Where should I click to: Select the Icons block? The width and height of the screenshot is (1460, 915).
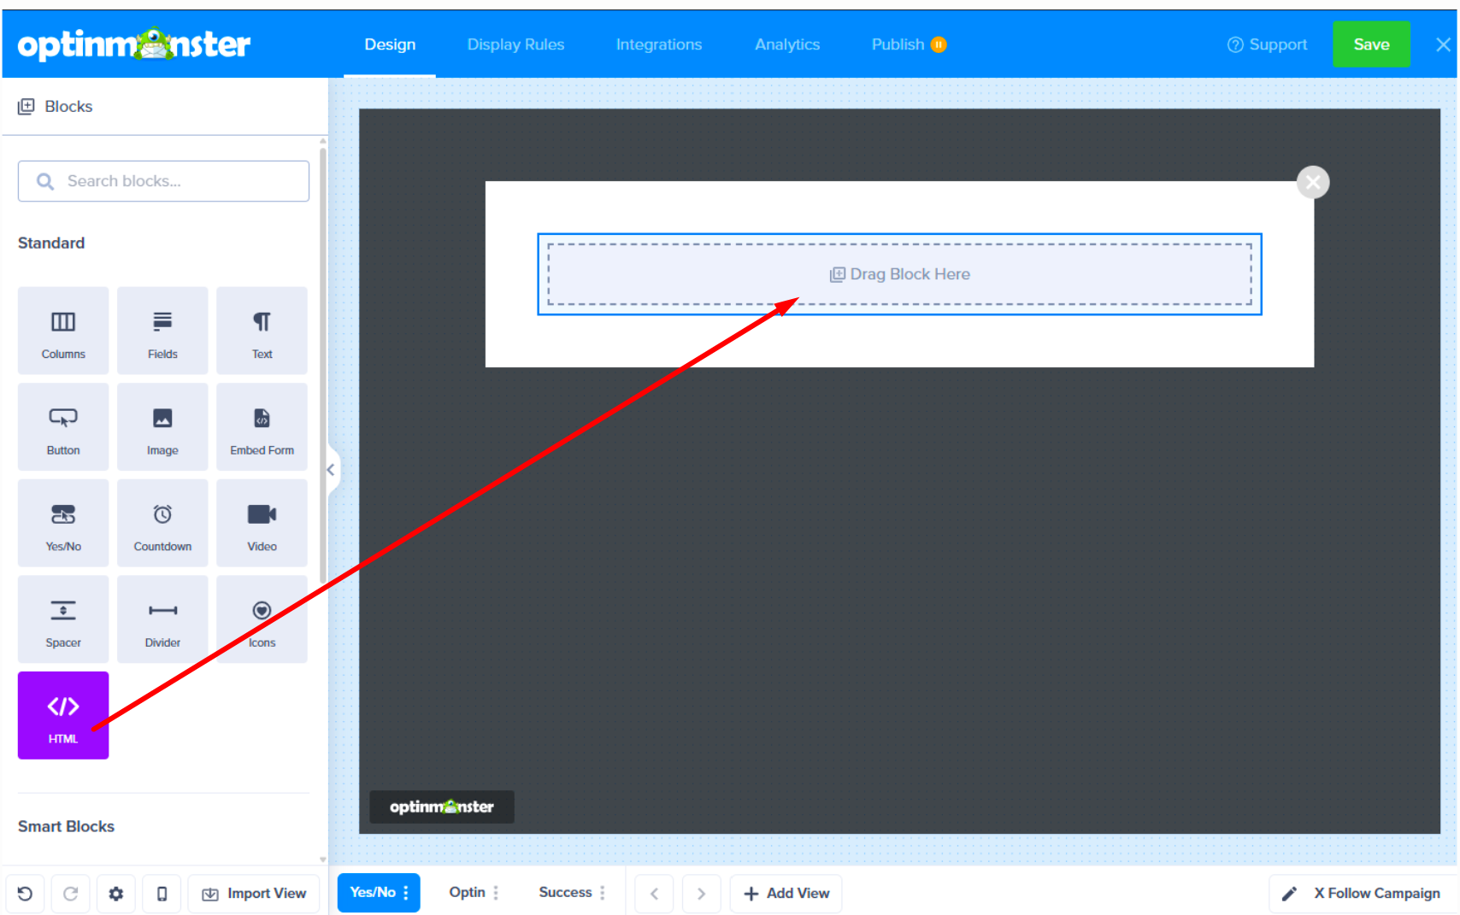[262, 619]
